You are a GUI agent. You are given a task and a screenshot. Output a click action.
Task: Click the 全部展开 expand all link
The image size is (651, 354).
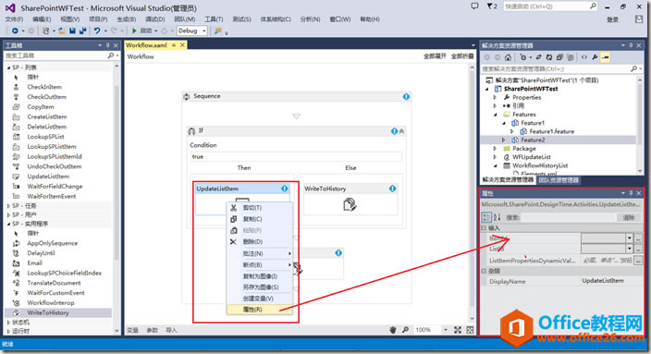coord(435,56)
